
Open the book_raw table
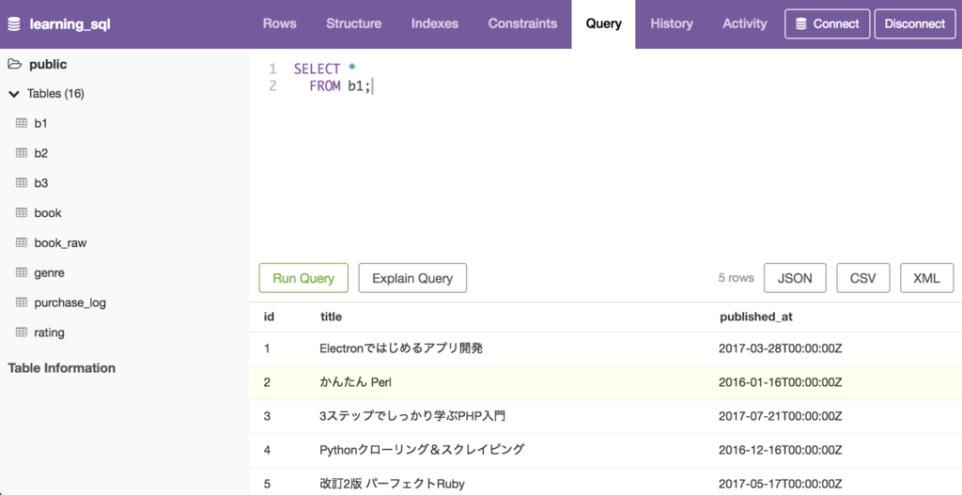[x=60, y=243]
